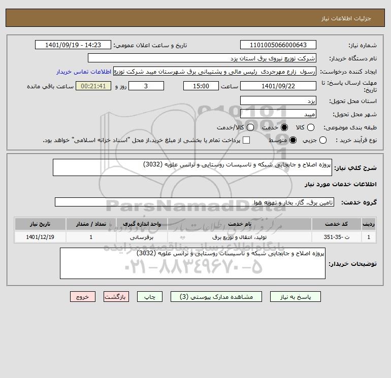Click unit cell برقرسانی
This screenshot has height=378, width=391.
coord(142,237)
